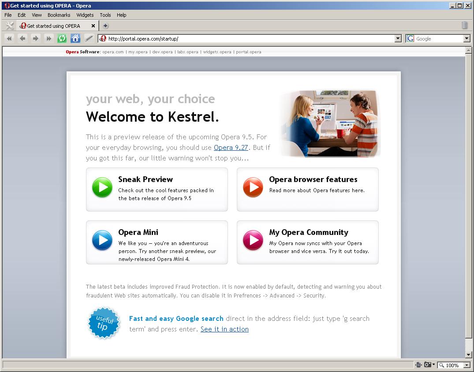The image size is (474, 372).
Task: Click the Fast and easy Google search text
Action: 176,319
